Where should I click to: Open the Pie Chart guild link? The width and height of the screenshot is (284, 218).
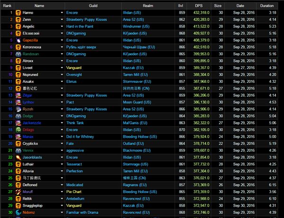pos(74,192)
